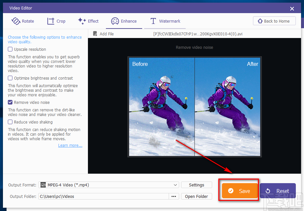
Task: Uncheck Remove video noise
Action: coord(10,102)
